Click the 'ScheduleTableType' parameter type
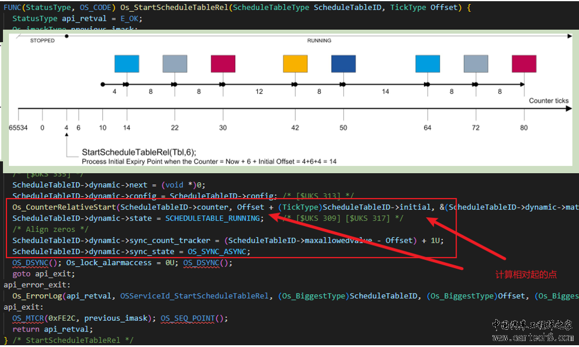 coord(271,7)
